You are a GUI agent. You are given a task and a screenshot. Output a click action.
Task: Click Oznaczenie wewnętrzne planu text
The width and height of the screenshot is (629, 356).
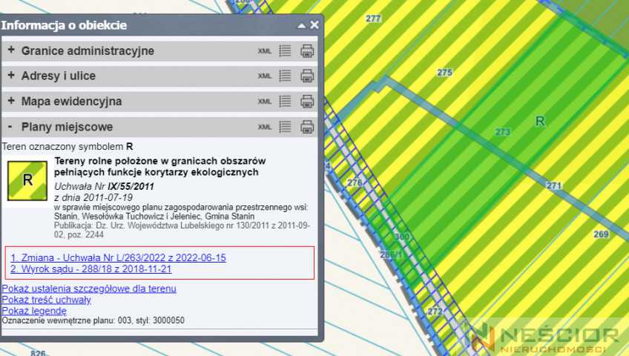click(x=93, y=320)
